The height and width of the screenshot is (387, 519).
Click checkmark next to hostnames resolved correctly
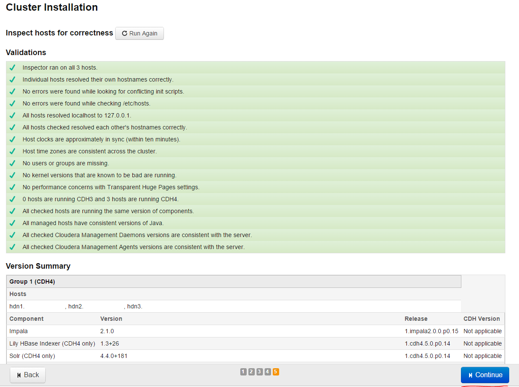12,79
